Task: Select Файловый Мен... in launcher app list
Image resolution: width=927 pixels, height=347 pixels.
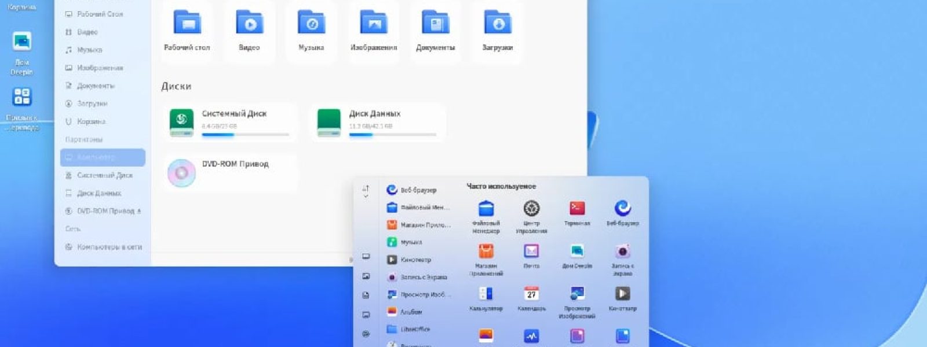Action: (x=419, y=207)
